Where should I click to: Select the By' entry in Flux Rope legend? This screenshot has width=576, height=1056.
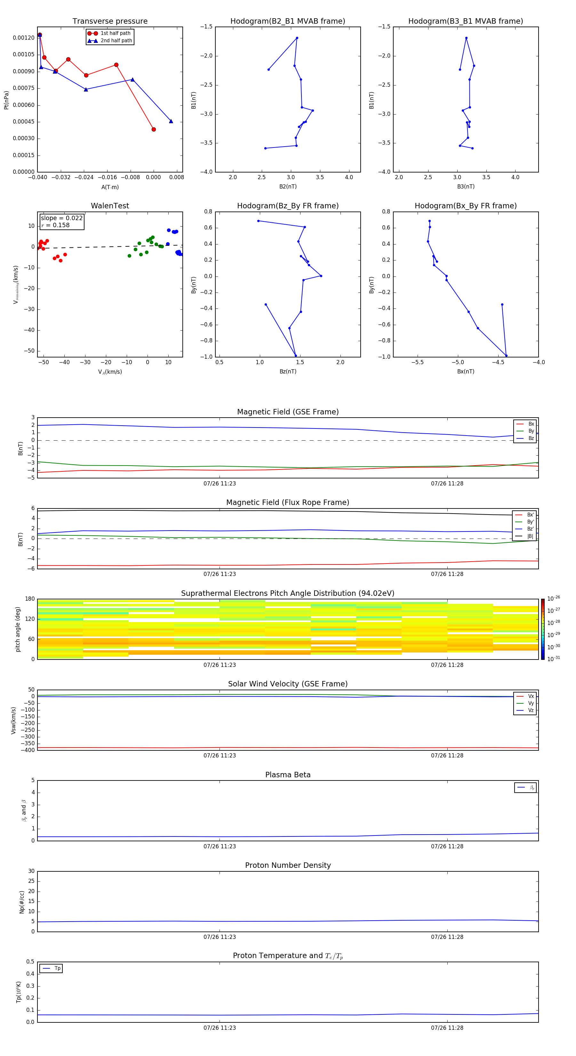(524, 522)
